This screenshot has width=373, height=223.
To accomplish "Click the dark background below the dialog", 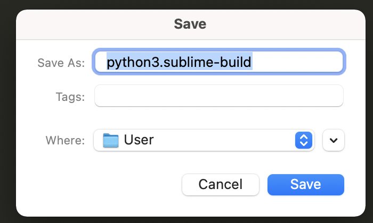I will point(186,219).
